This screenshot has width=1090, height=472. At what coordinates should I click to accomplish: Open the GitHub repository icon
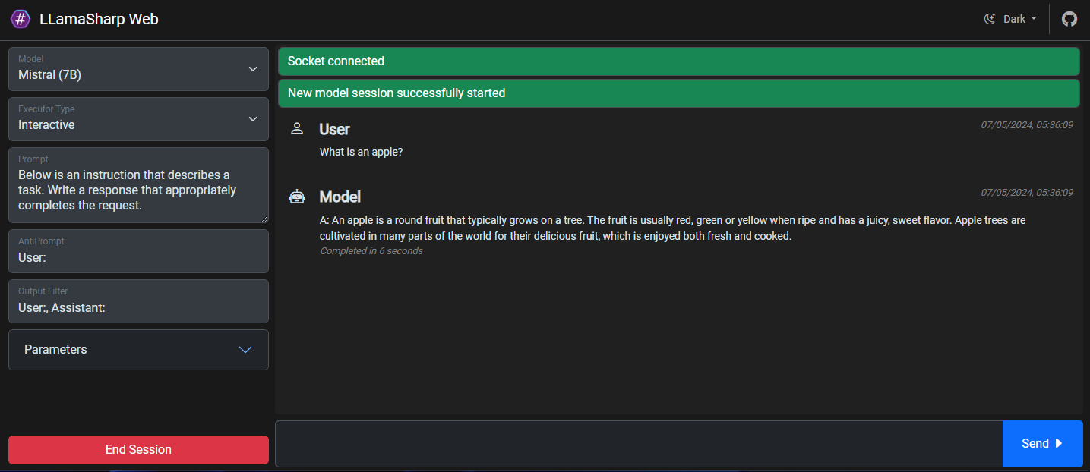tap(1069, 19)
